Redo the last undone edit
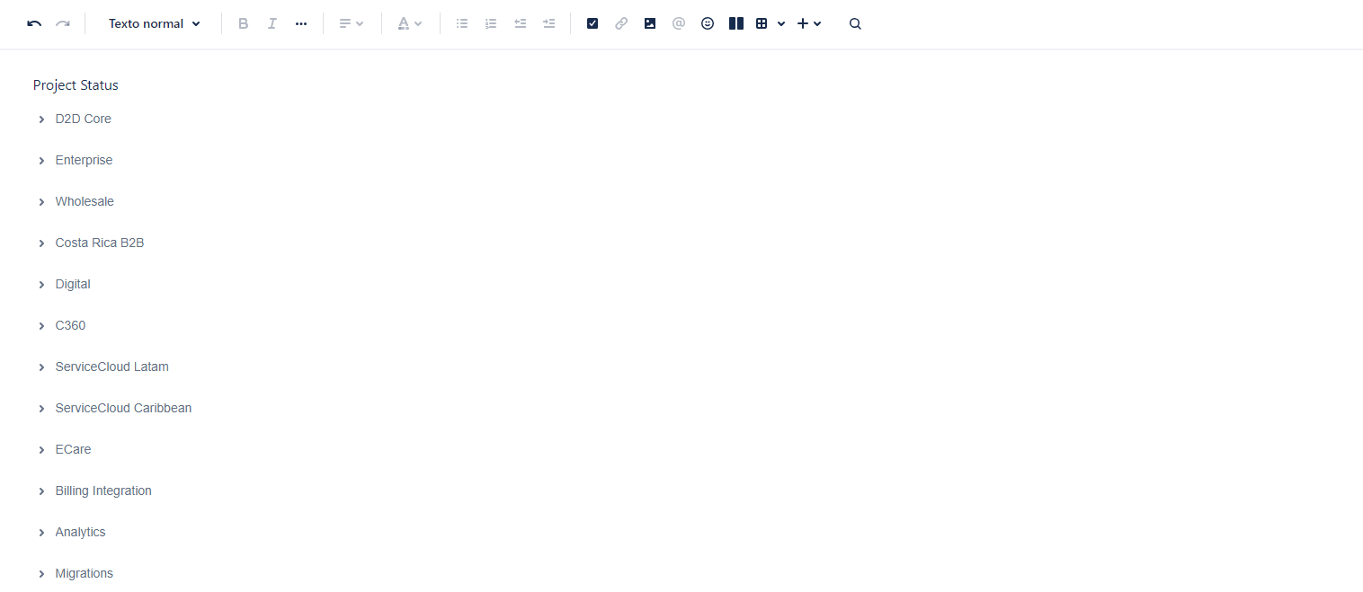 point(63,23)
